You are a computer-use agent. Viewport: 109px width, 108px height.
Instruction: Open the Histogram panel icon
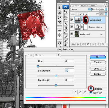point(59,30)
